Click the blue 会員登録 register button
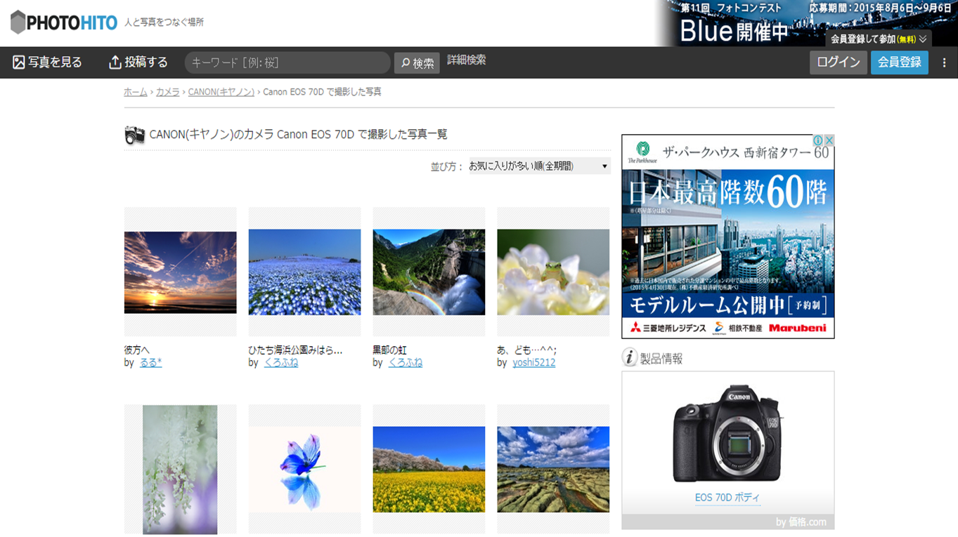The width and height of the screenshot is (958, 537). pos(899,62)
